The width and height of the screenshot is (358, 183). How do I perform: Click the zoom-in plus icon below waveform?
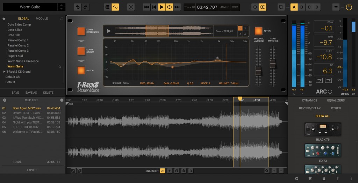coord(274,171)
